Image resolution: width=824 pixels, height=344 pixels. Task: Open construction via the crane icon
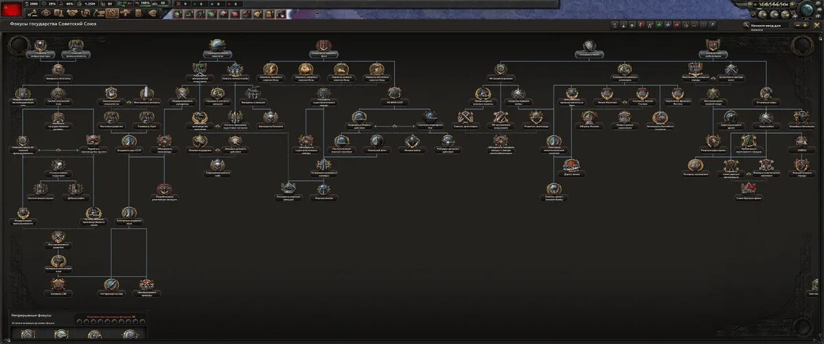(x=99, y=13)
